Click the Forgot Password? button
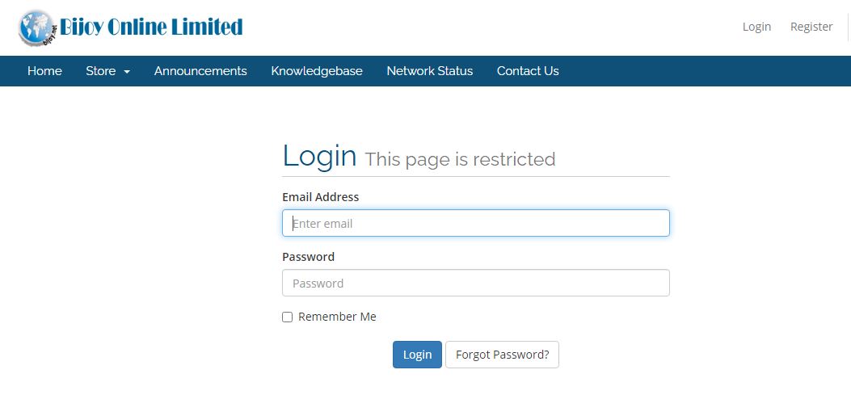 pos(502,355)
